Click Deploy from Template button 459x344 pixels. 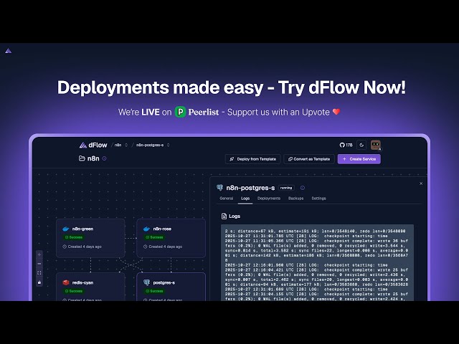coord(253,159)
